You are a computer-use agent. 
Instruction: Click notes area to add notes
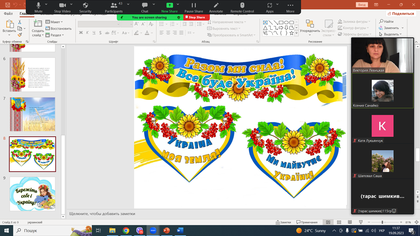[209, 213]
